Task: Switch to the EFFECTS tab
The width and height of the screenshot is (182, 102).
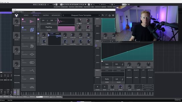Action: coord(36,15)
